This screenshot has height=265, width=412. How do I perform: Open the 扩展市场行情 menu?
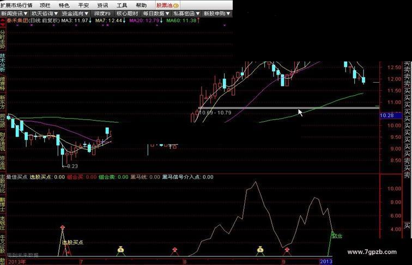tap(16, 5)
